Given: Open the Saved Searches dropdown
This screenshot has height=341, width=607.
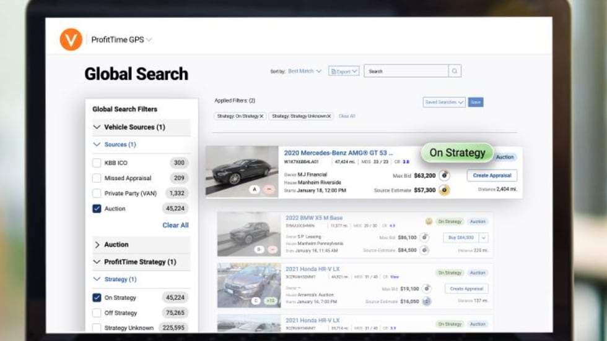Looking at the screenshot, I should point(444,102).
